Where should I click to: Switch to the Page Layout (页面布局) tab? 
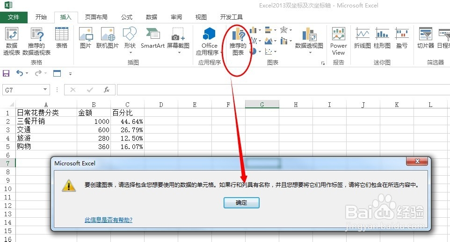tap(96, 17)
